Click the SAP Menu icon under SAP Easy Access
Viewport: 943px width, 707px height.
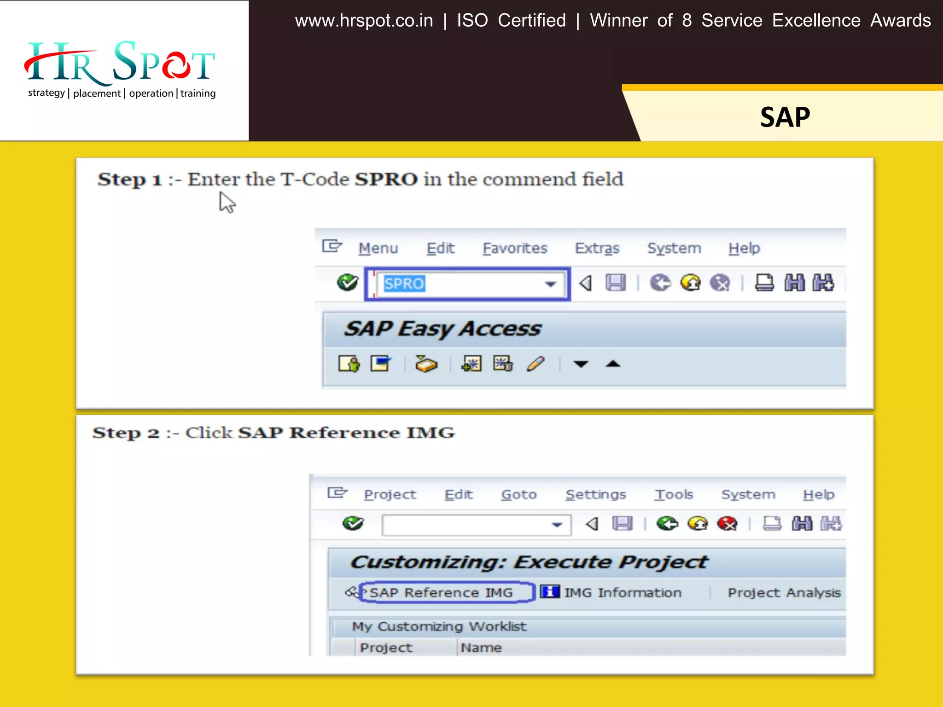tap(381, 364)
